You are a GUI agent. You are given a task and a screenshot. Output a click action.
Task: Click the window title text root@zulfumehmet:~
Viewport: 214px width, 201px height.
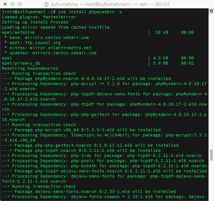coord(109,4)
